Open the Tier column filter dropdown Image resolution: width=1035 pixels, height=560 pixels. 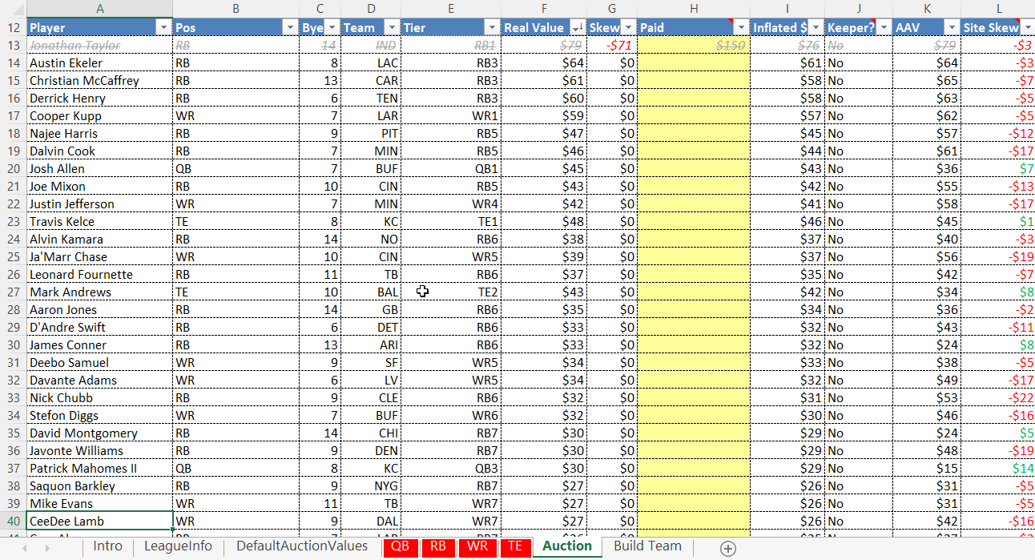[492, 27]
